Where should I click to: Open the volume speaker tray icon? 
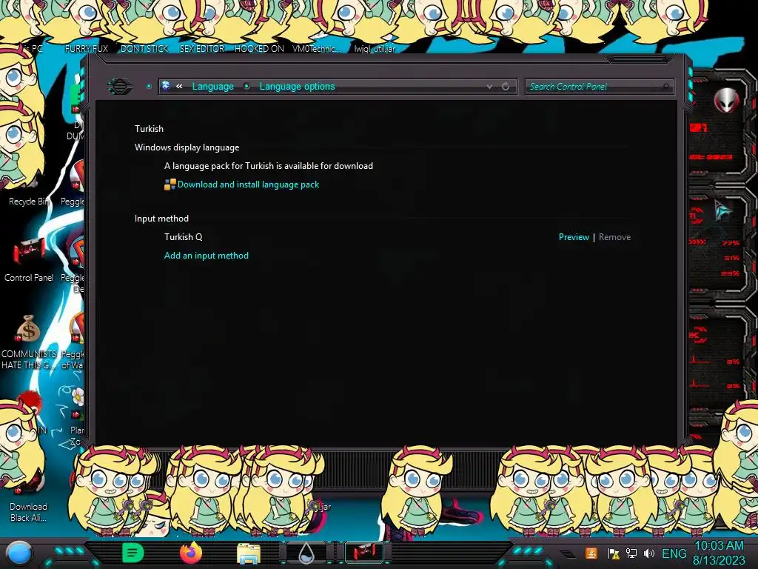648,553
